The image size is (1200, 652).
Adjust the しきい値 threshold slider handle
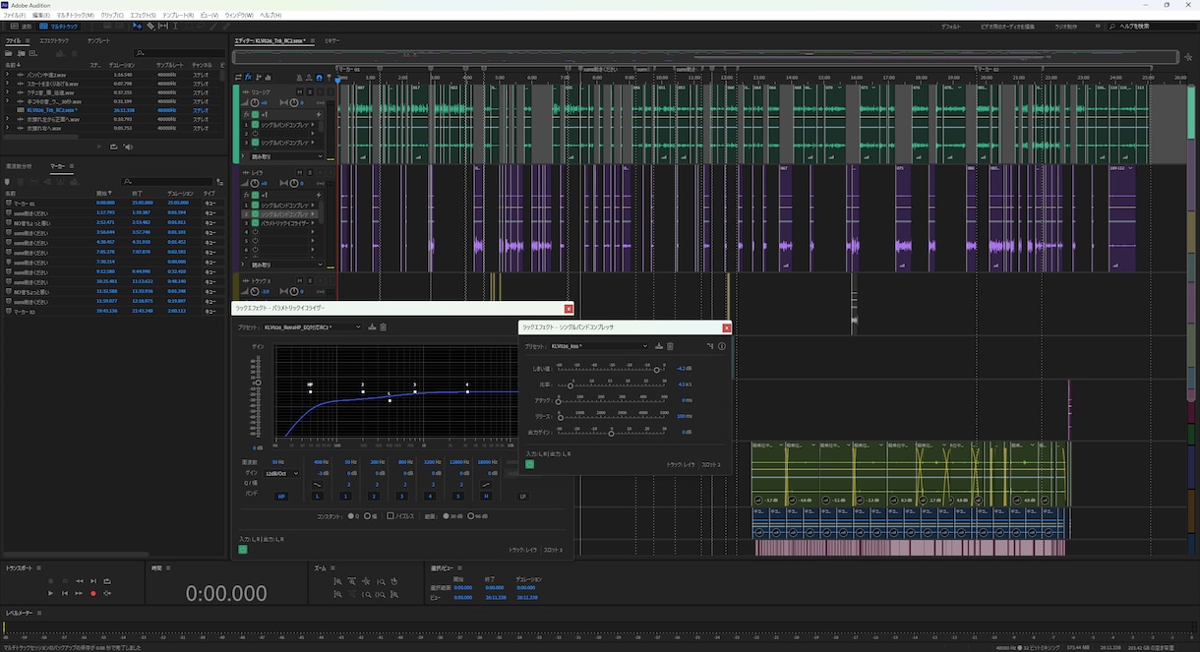point(656,370)
